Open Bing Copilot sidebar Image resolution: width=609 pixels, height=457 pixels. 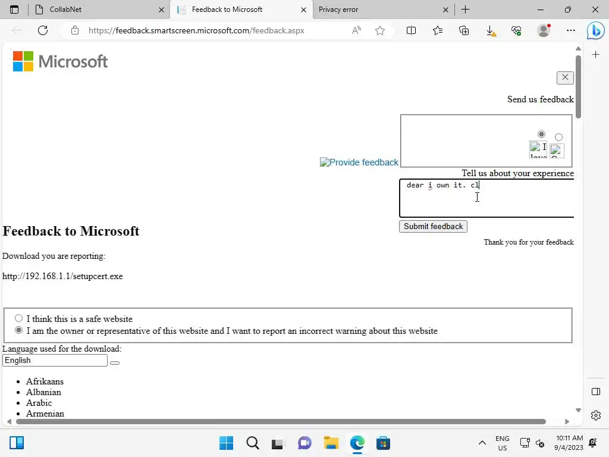[595, 31]
